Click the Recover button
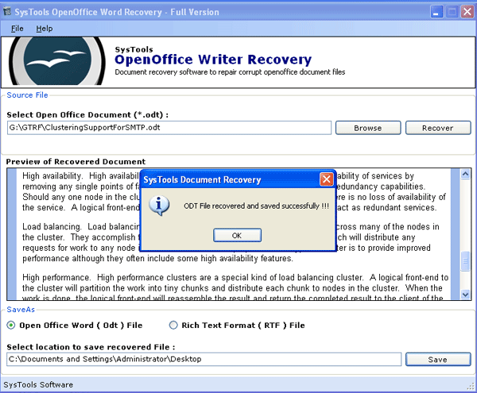 click(438, 128)
